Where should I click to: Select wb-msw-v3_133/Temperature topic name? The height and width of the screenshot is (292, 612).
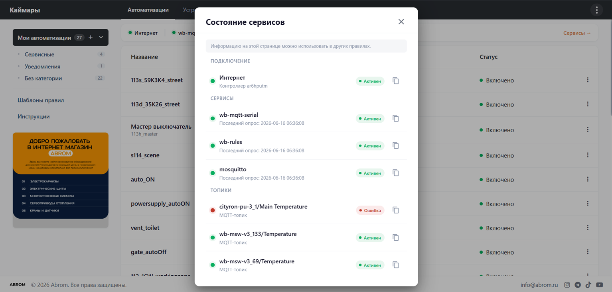(258, 234)
